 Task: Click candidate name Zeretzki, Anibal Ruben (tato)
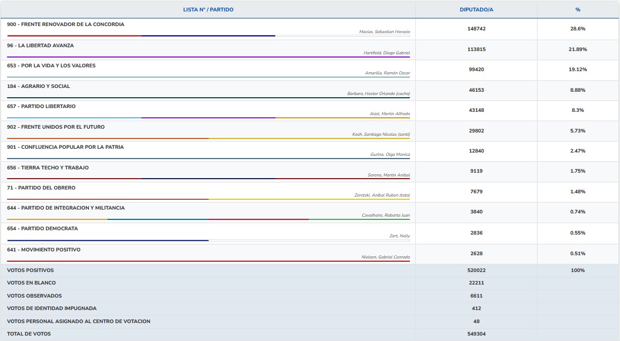382,195
